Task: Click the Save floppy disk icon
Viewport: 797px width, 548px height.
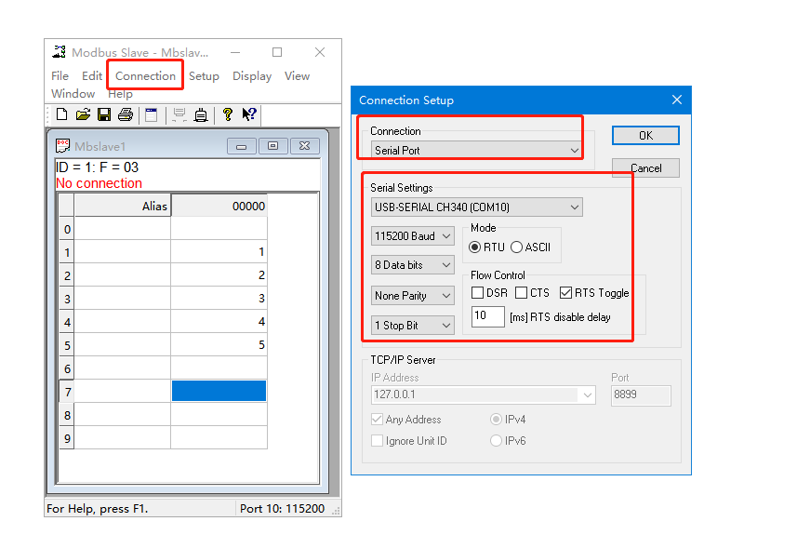Action: (x=104, y=114)
